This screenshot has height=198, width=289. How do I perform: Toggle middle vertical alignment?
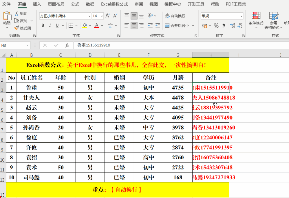tap(134, 16)
